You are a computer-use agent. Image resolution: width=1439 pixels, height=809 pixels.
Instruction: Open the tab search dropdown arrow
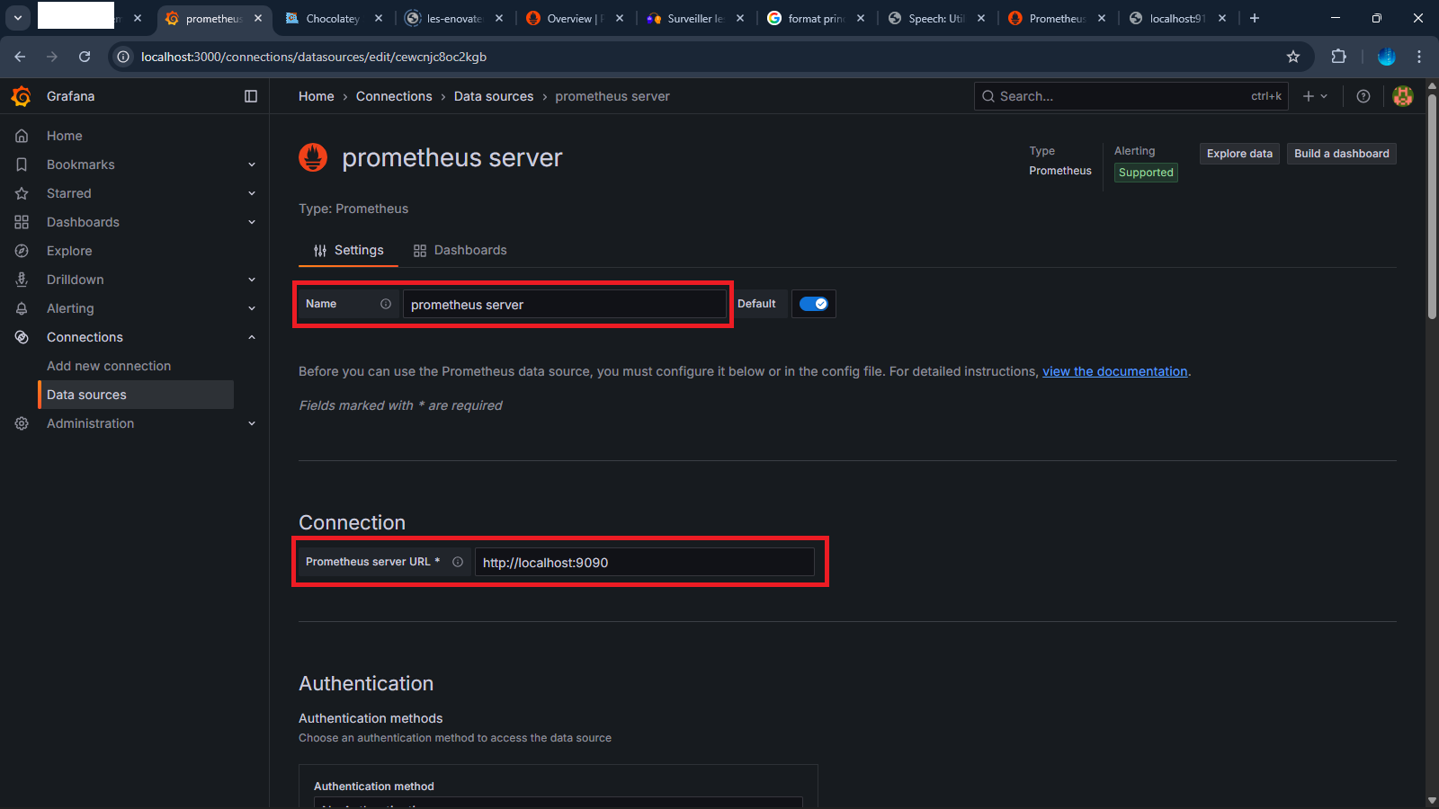[x=18, y=18]
